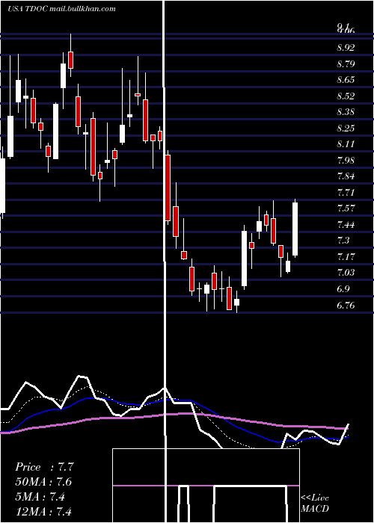Image resolution: width=374 pixels, height=523 pixels.
Task: Select the 8.79 price axis label
Action: tap(346, 64)
